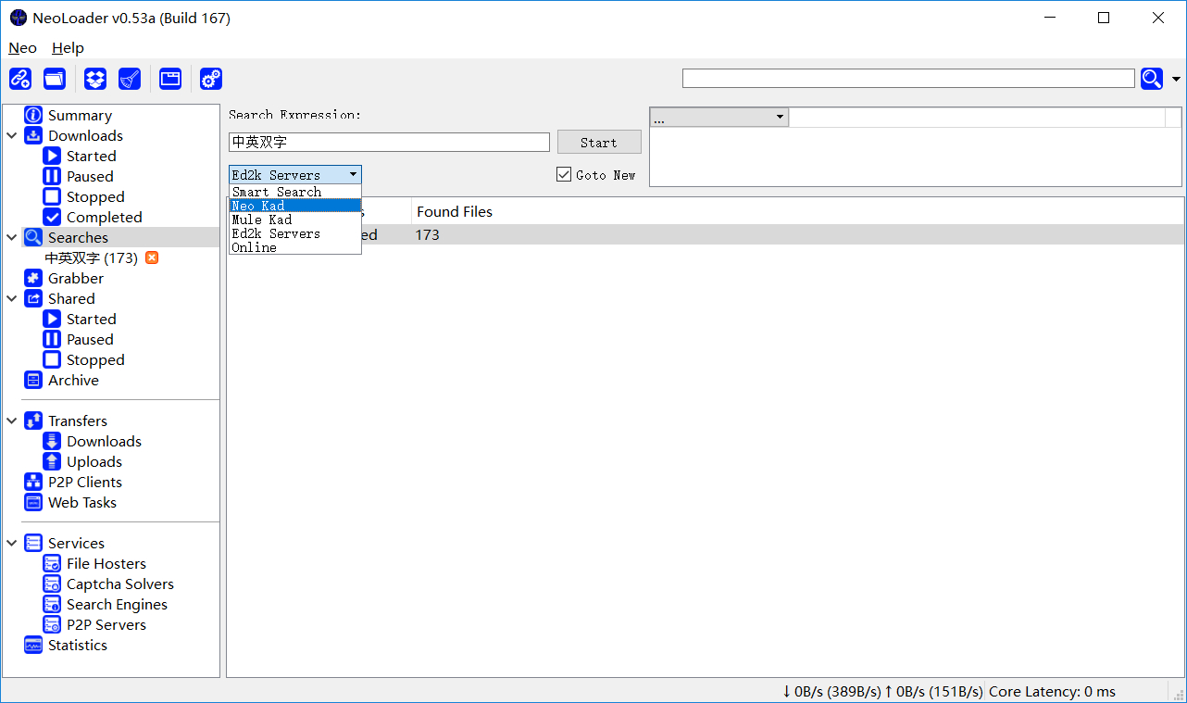Click the Web Tasks icon

(x=33, y=502)
